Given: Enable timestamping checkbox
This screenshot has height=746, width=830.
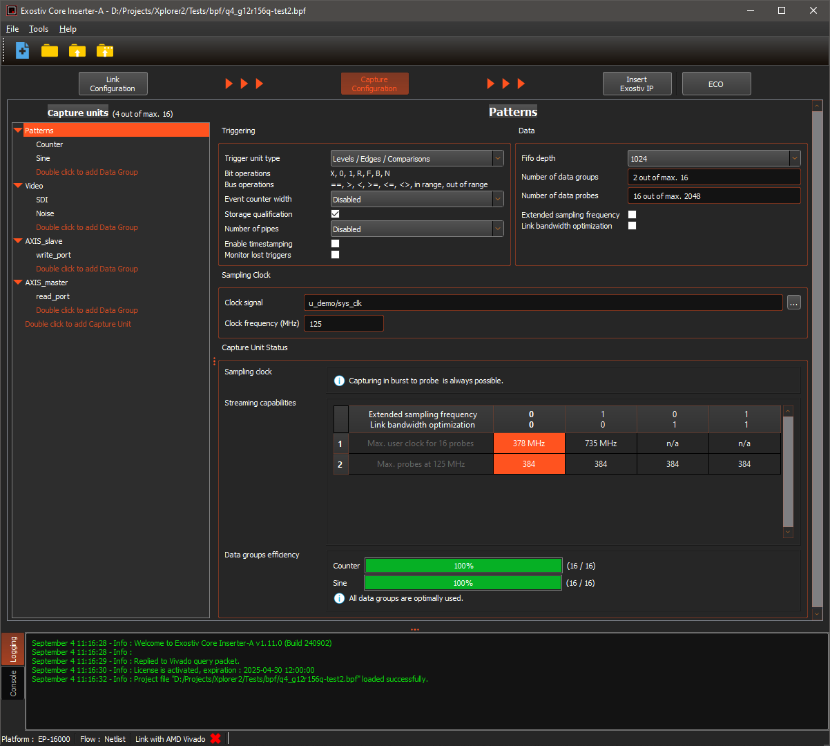Looking at the screenshot, I should tap(336, 244).
